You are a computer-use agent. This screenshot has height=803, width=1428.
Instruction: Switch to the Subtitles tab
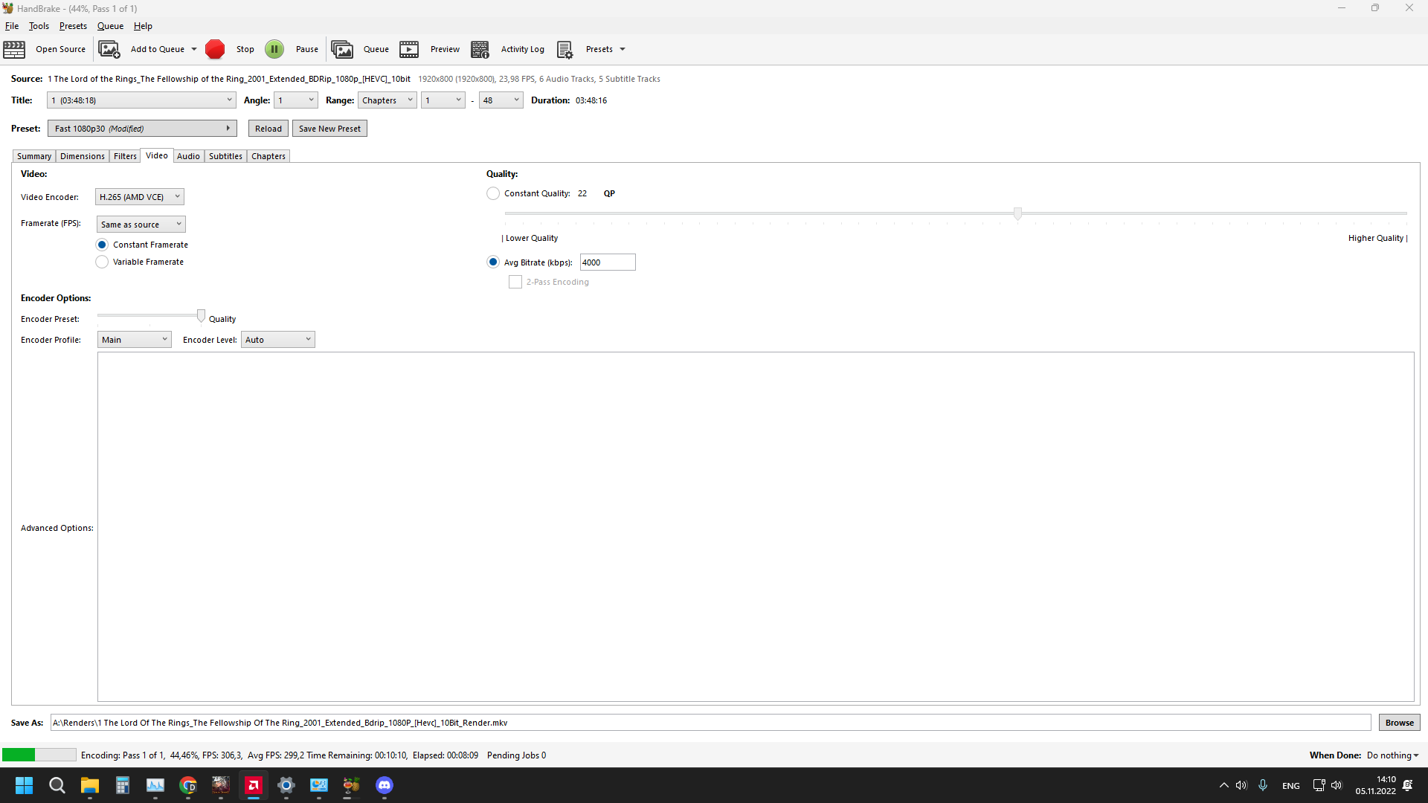click(x=225, y=156)
